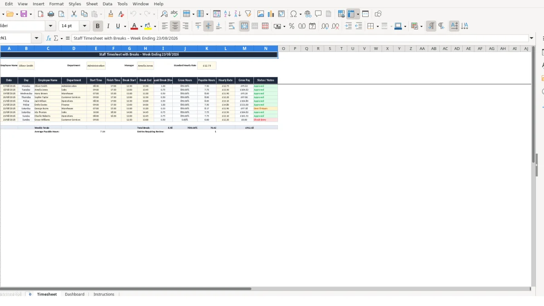
Task: Copy the selection to the clipboard
Action: coord(84,14)
